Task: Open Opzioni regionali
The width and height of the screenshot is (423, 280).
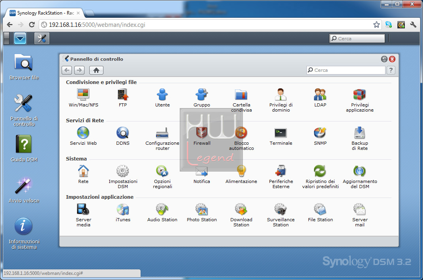Action: coord(162,177)
